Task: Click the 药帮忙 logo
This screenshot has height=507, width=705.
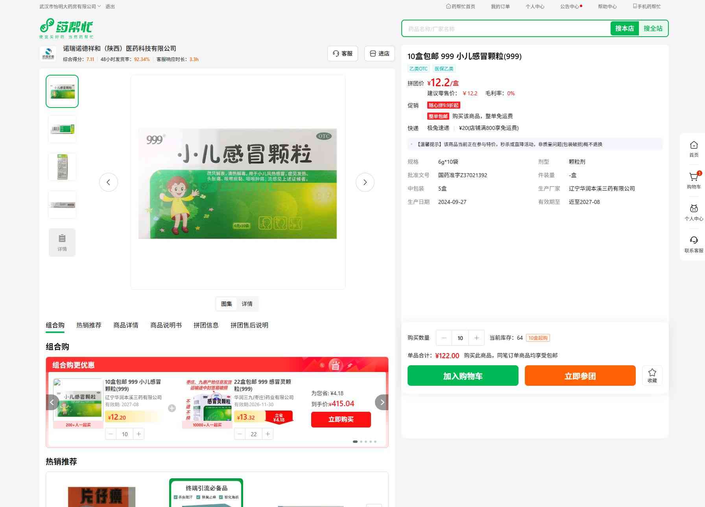Action: 66,28
